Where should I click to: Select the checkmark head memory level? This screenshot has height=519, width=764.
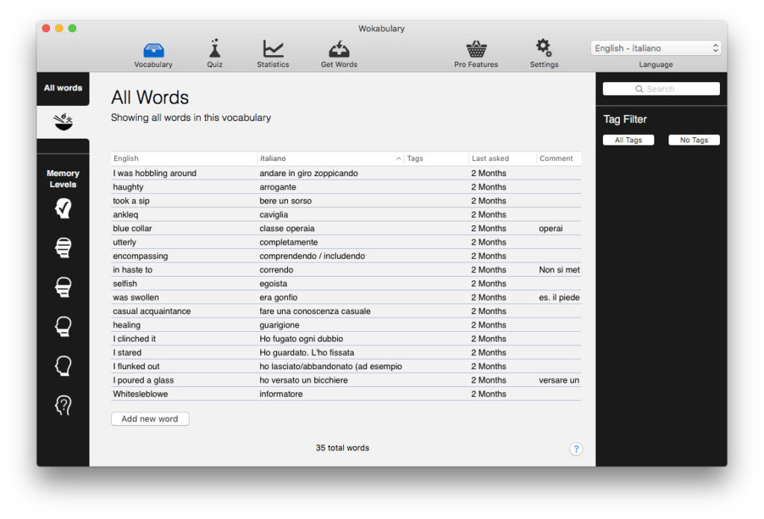tap(63, 208)
